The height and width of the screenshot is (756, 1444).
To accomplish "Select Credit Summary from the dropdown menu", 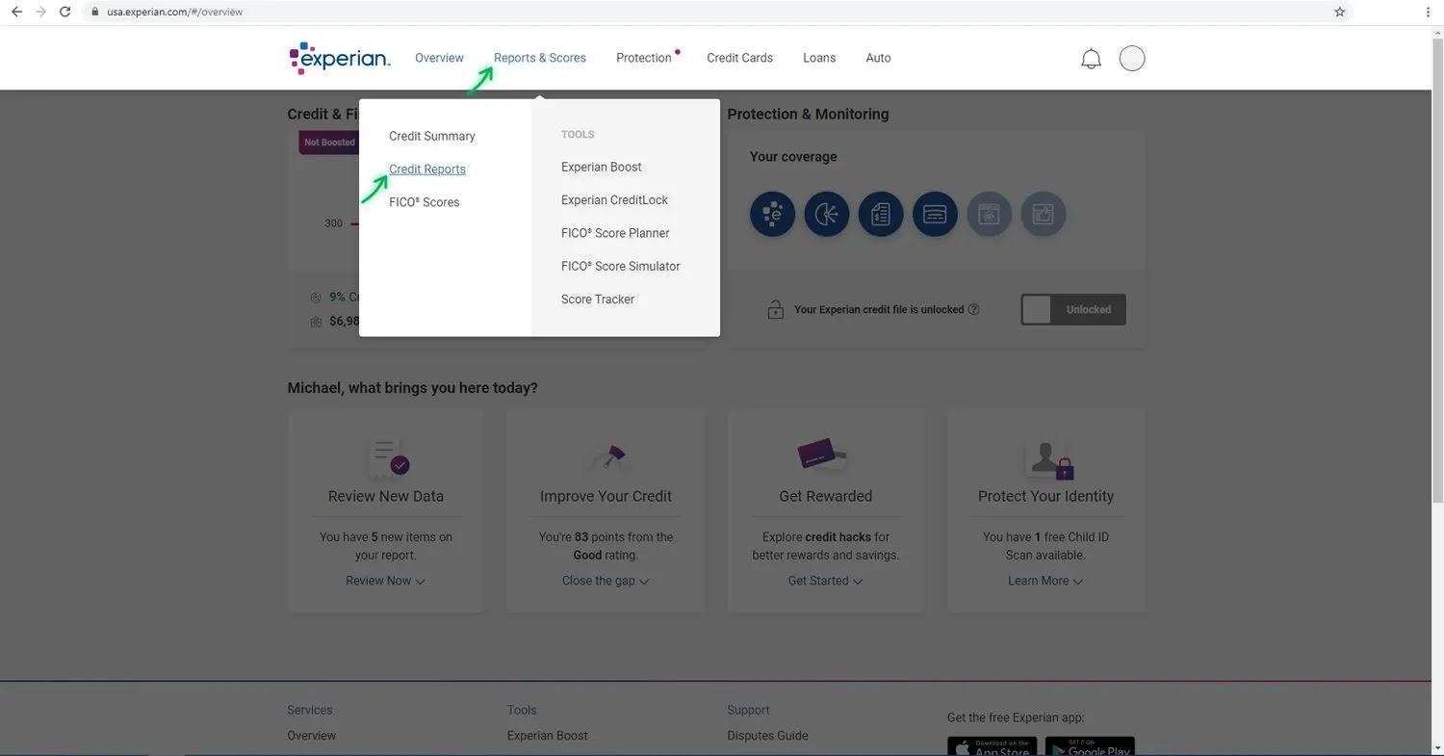I will (432, 136).
